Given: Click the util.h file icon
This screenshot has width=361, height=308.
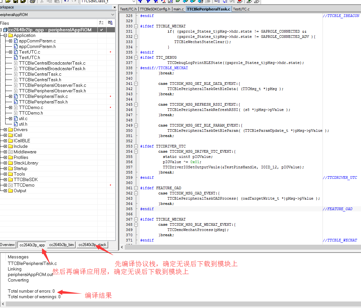Looking at the screenshot, I should point(16,124).
